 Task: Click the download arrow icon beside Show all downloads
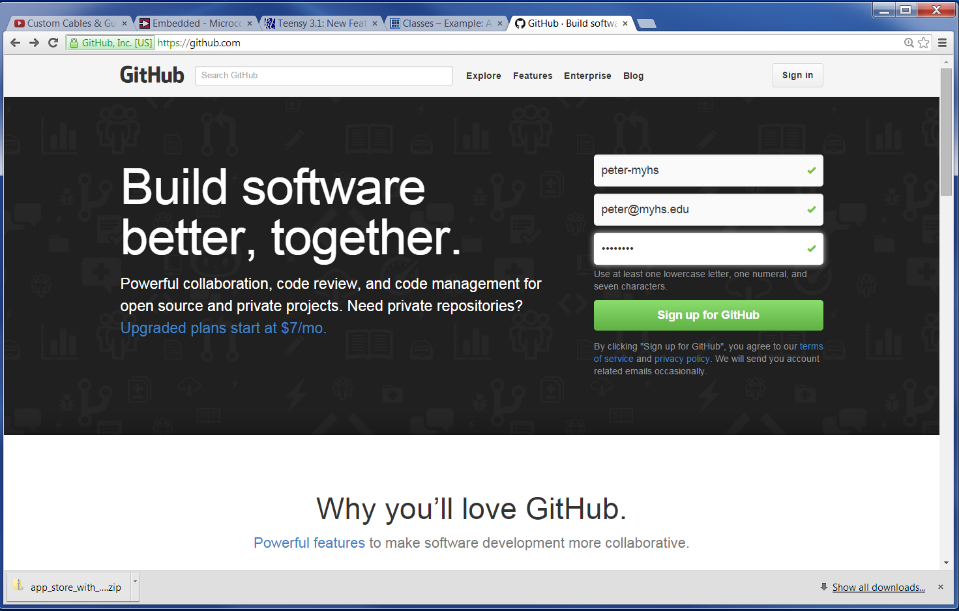[x=824, y=587]
